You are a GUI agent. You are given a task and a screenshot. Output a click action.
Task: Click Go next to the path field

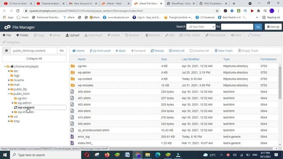click(61, 51)
